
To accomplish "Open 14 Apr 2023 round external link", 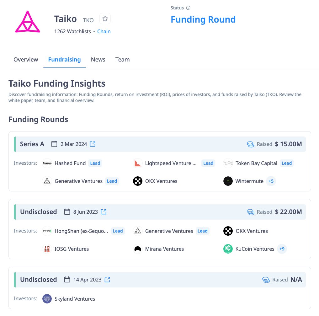I will (107, 280).
